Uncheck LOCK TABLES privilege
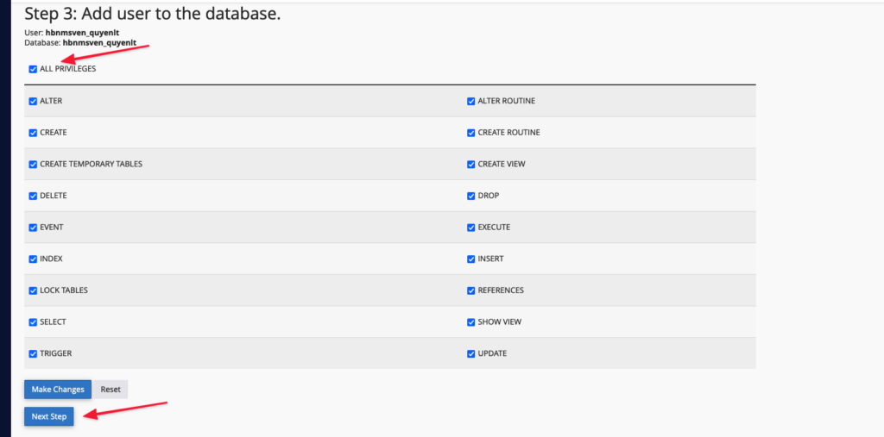 pyautogui.click(x=33, y=290)
